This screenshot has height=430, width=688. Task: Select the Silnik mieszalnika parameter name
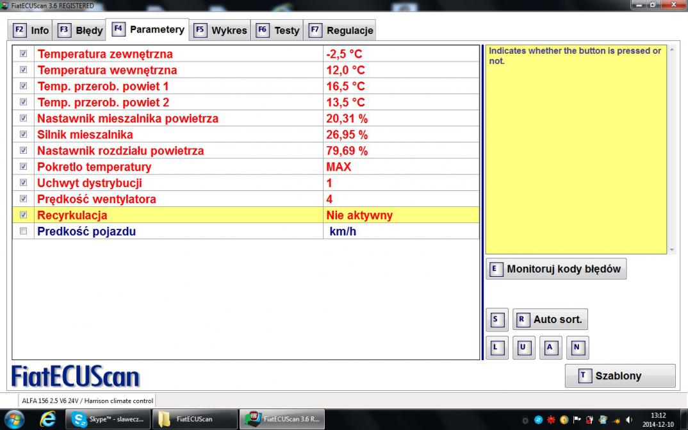[x=85, y=135]
